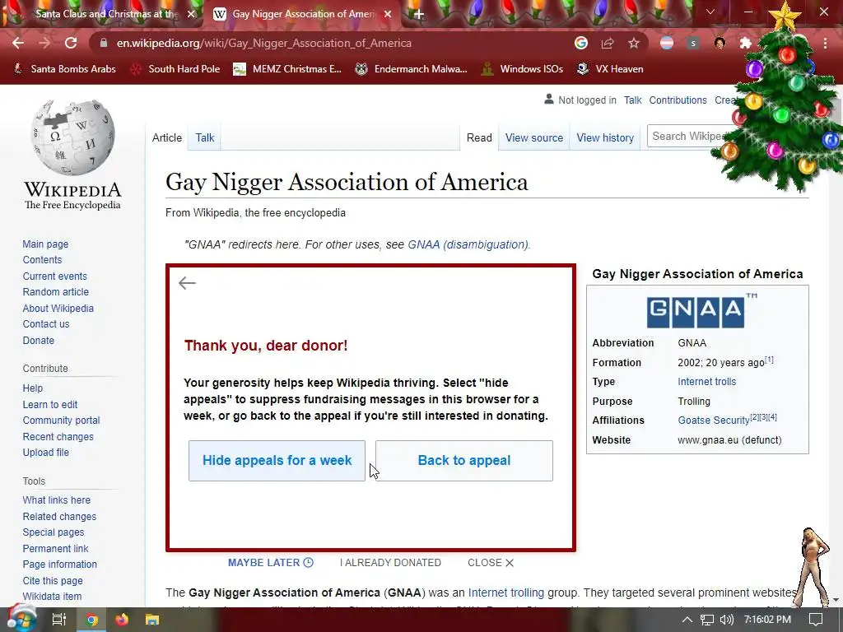Image resolution: width=843 pixels, height=632 pixels.
Task: Open the taskbar clock showing 7:16:02 PM
Action: (x=767, y=620)
